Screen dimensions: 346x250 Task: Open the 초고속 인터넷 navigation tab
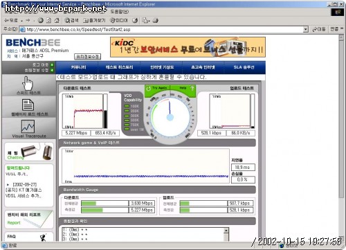tap(203, 67)
